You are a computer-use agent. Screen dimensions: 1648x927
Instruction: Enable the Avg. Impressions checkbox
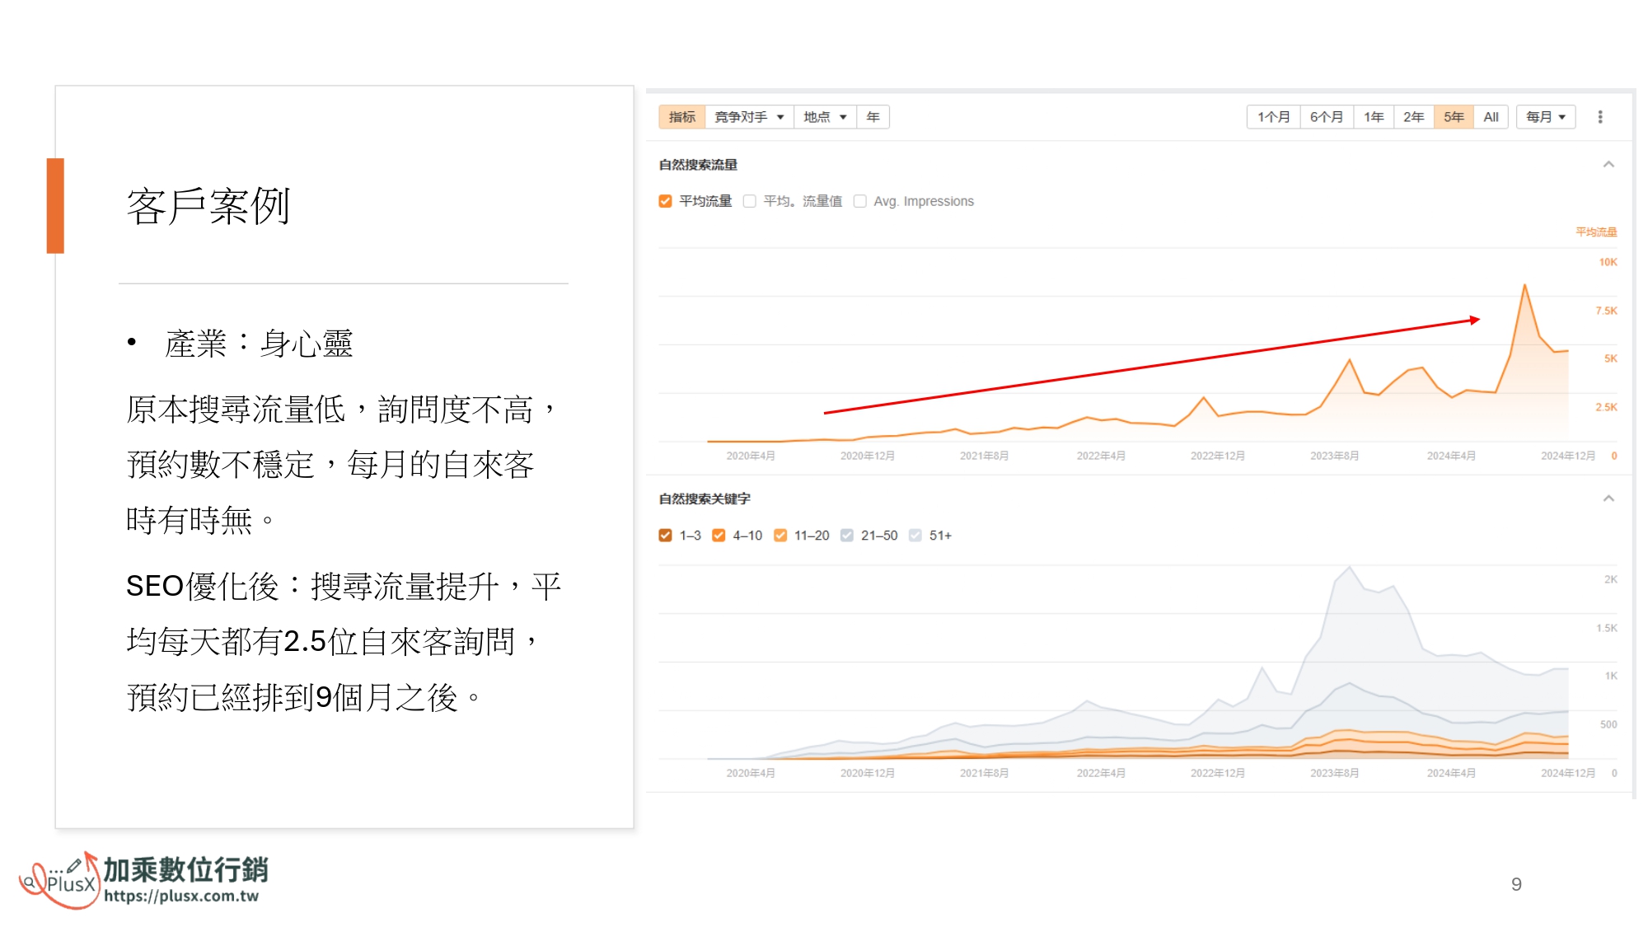pos(859,201)
